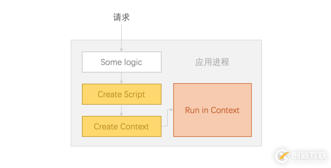Click the arrow between Create Script and Create Context
The width and height of the screenshot is (331, 168).
click(x=122, y=110)
